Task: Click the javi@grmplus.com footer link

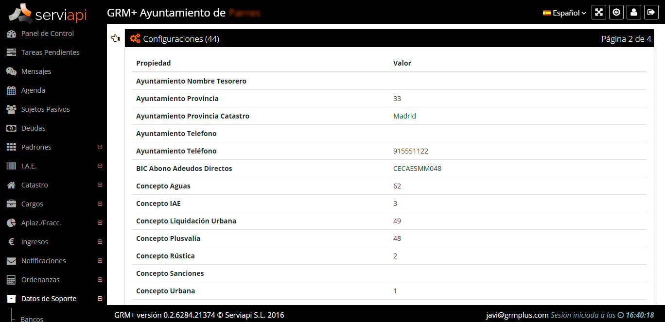Action: (x=517, y=315)
